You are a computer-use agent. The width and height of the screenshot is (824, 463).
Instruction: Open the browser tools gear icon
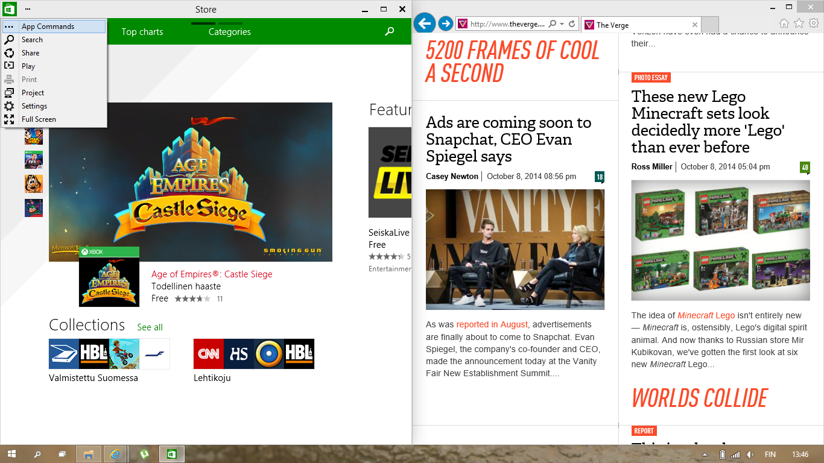pos(814,24)
